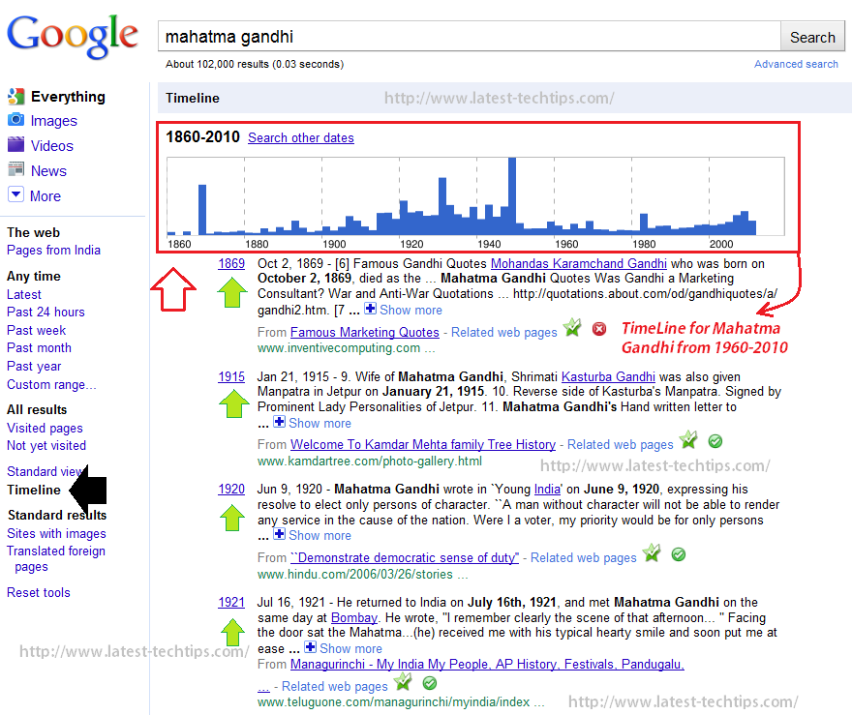This screenshot has height=715, width=852.
Task: Filter by Past month
Action: point(39,348)
